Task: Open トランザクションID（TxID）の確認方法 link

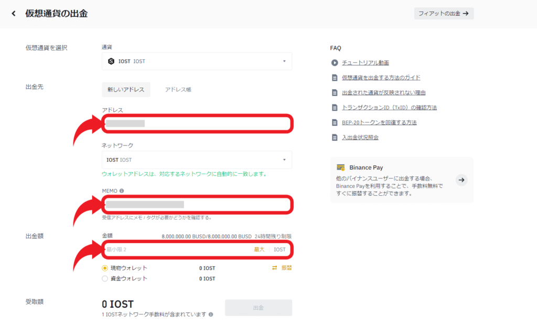Action: tap(390, 108)
